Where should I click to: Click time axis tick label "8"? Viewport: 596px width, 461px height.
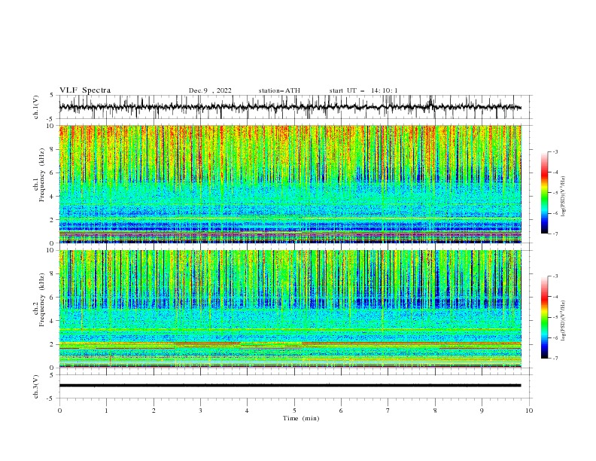click(435, 411)
